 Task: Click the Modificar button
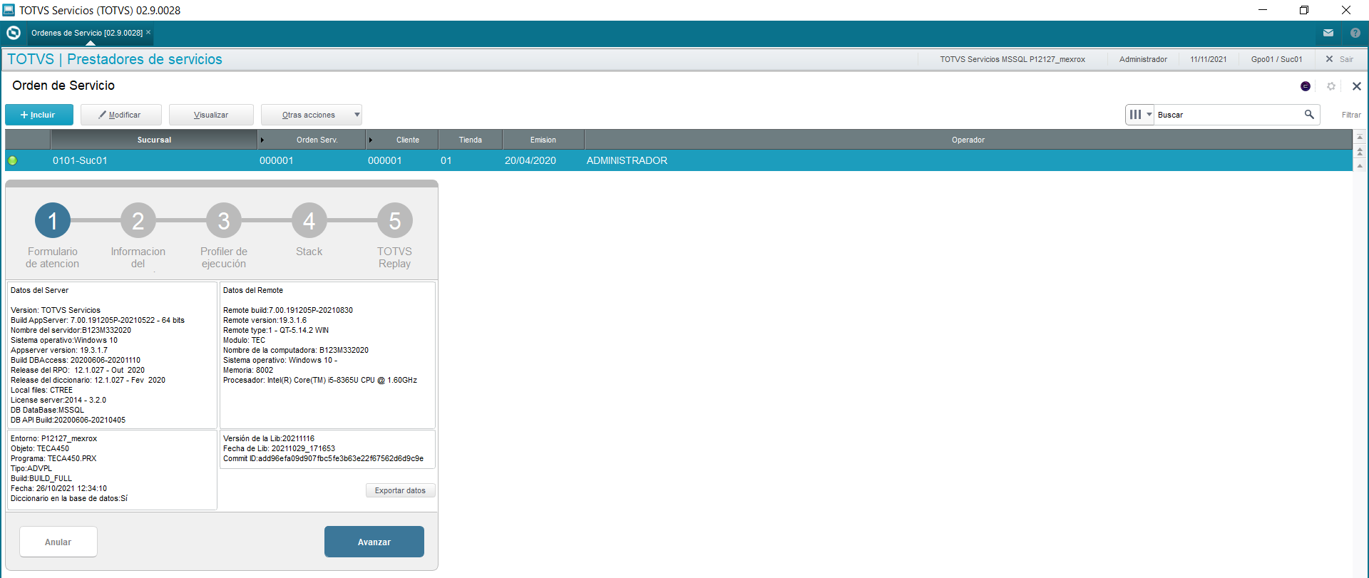tap(121, 115)
